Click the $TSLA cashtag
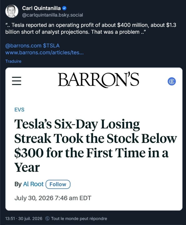The width and height of the screenshot is (186, 225). pyautogui.click(x=51, y=46)
